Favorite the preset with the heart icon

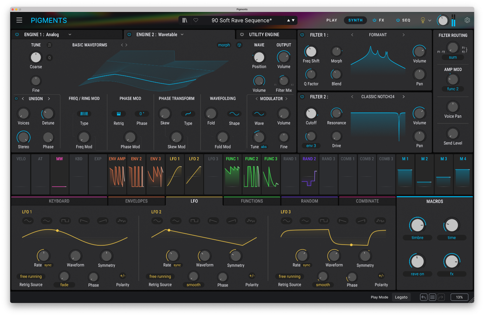(x=196, y=20)
